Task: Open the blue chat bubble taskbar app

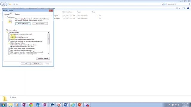Action: click(52, 105)
